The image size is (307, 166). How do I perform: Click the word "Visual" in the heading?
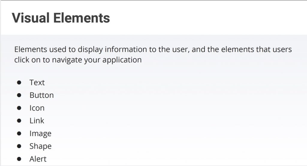point(31,18)
